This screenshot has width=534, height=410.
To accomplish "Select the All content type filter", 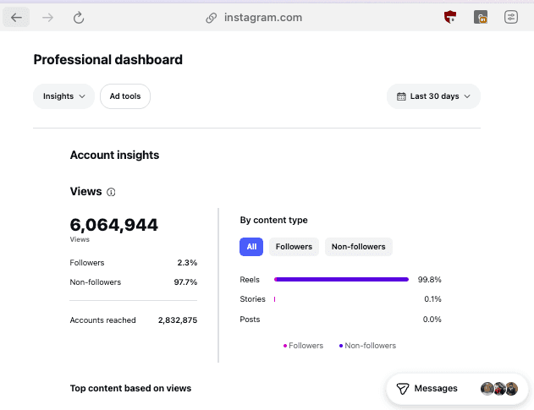I will click(251, 247).
